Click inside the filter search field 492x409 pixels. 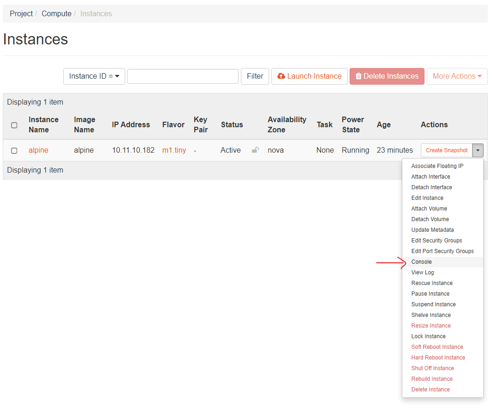(x=182, y=76)
